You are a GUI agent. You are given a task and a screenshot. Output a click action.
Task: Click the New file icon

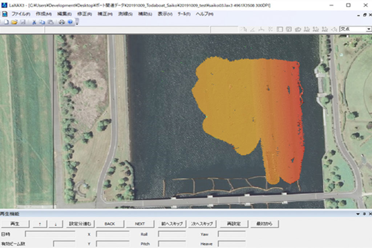tap(6, 22)
